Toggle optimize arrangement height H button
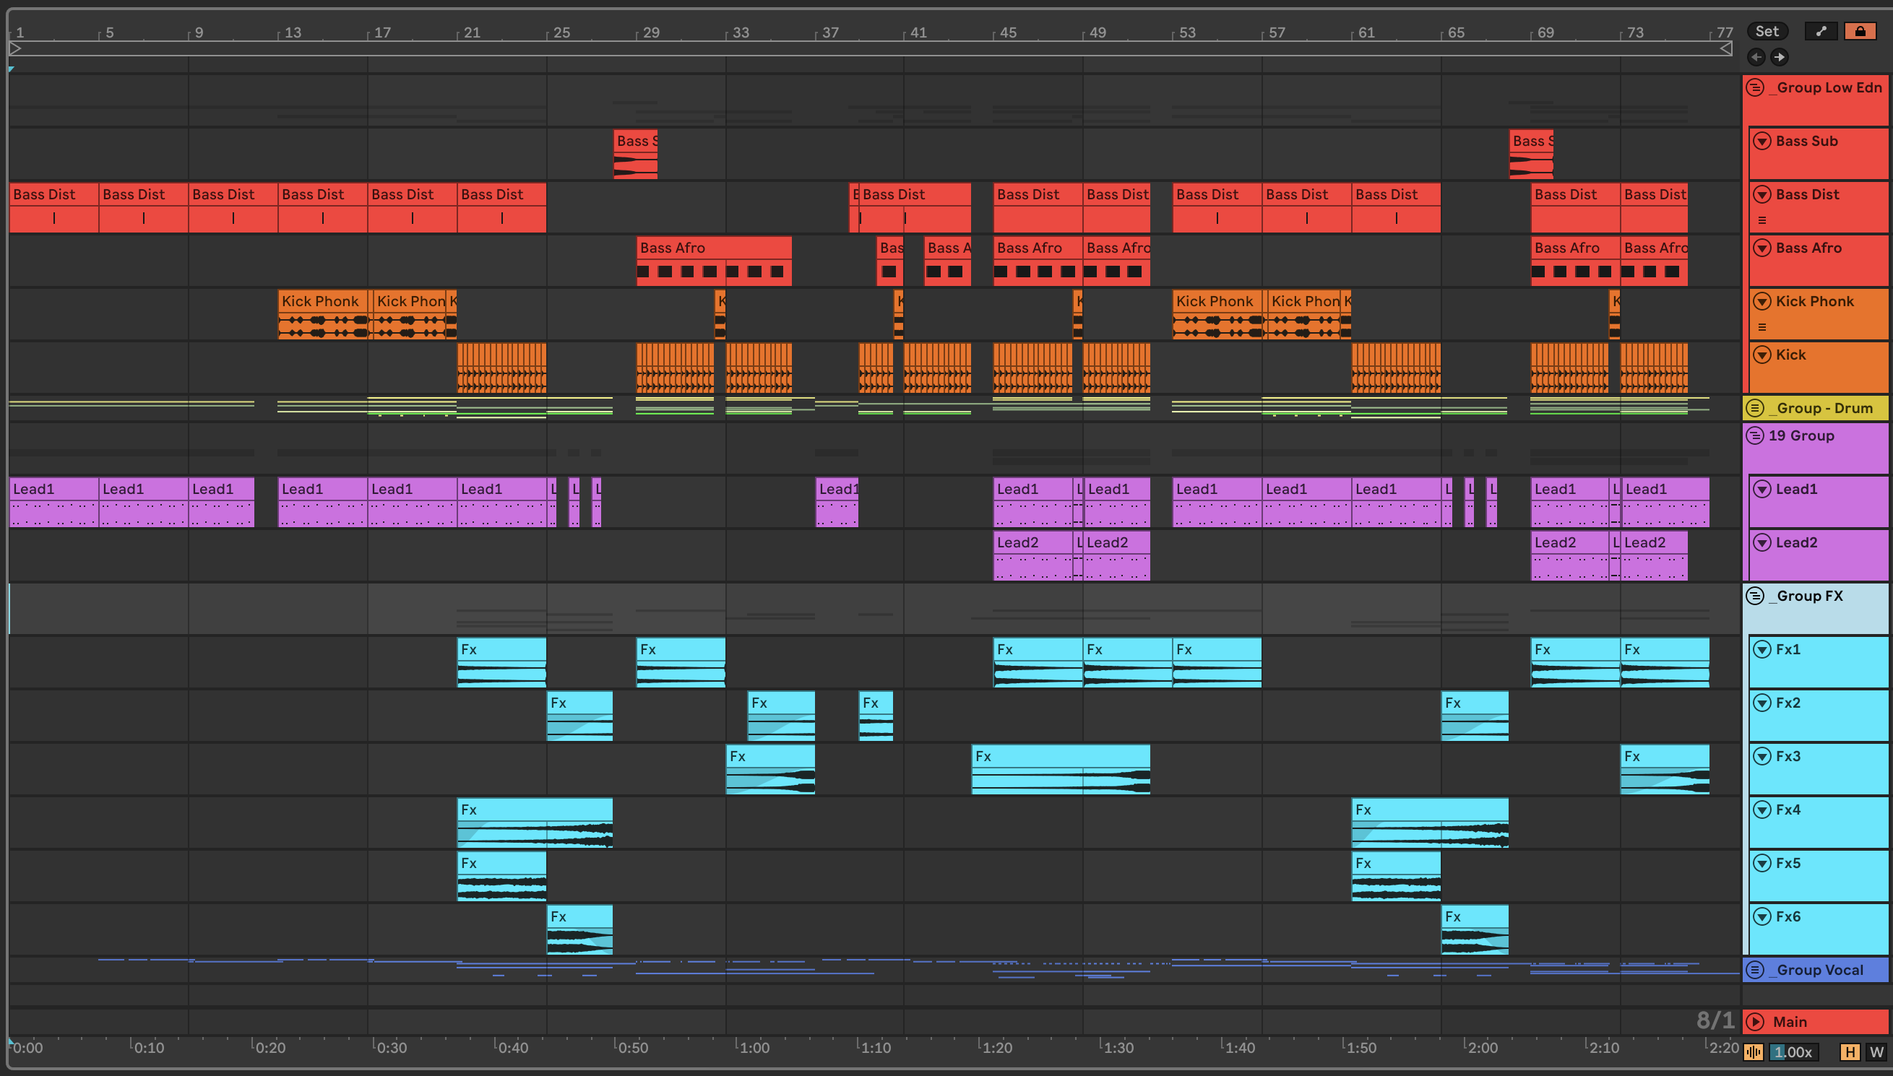This screenshot has width=1893, height=1076. point(1850,1051)
